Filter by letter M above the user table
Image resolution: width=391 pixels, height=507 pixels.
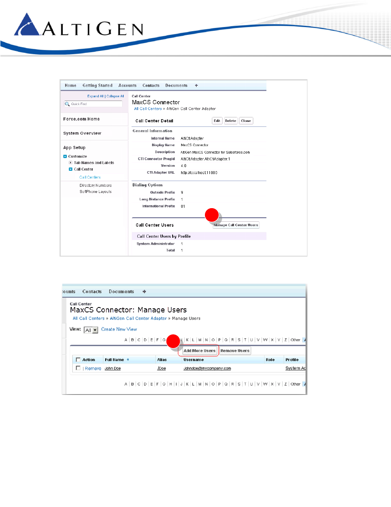200,340
